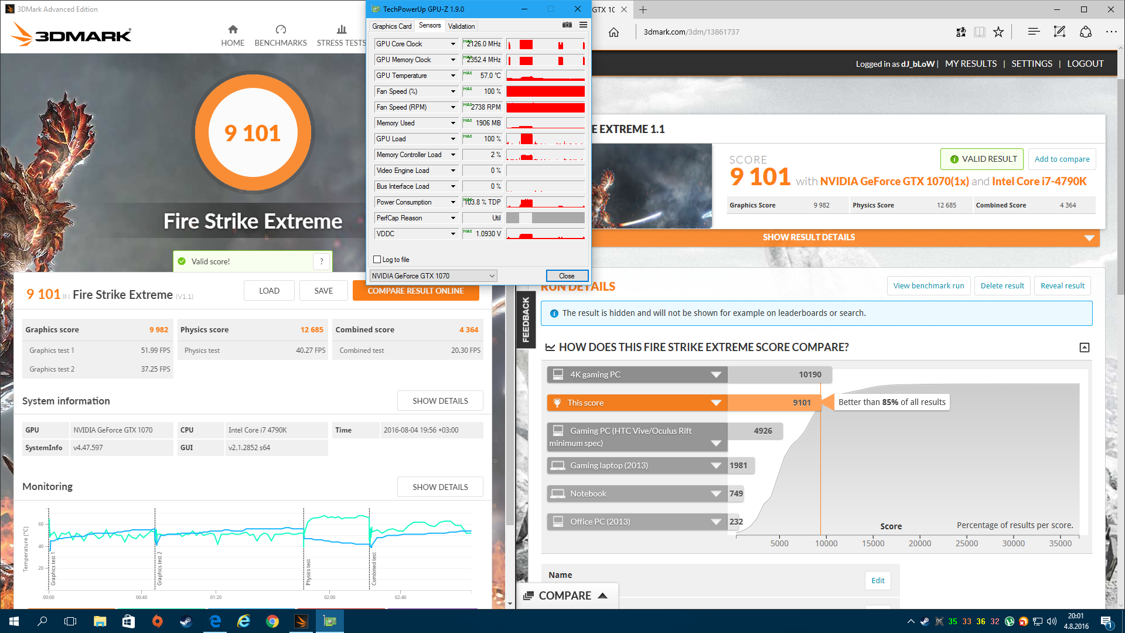Click the LOAD button in 3DMark

click(269, 291)
